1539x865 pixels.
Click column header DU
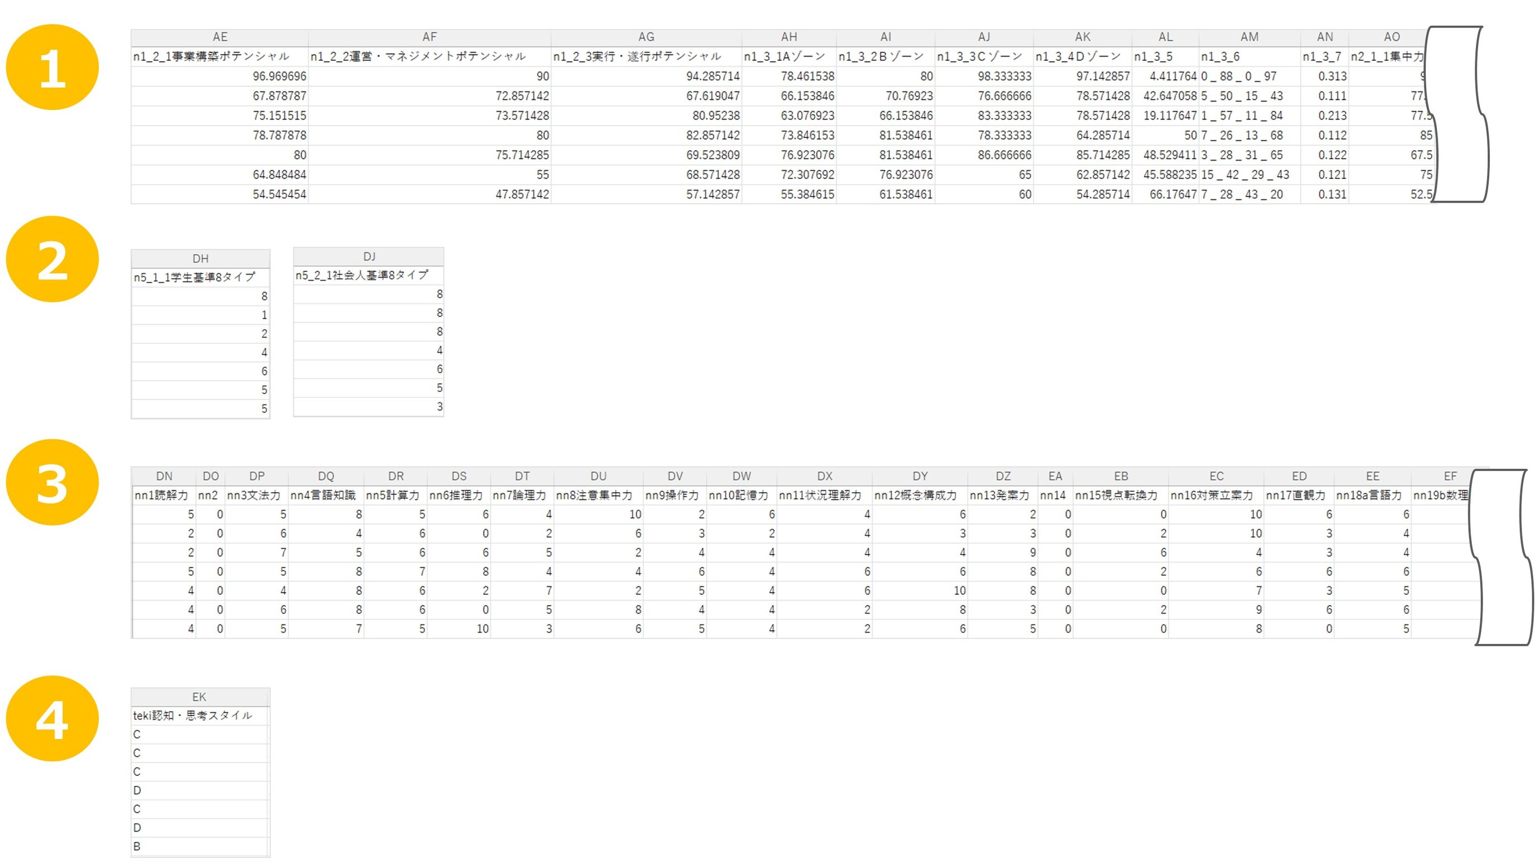[599, 477]
